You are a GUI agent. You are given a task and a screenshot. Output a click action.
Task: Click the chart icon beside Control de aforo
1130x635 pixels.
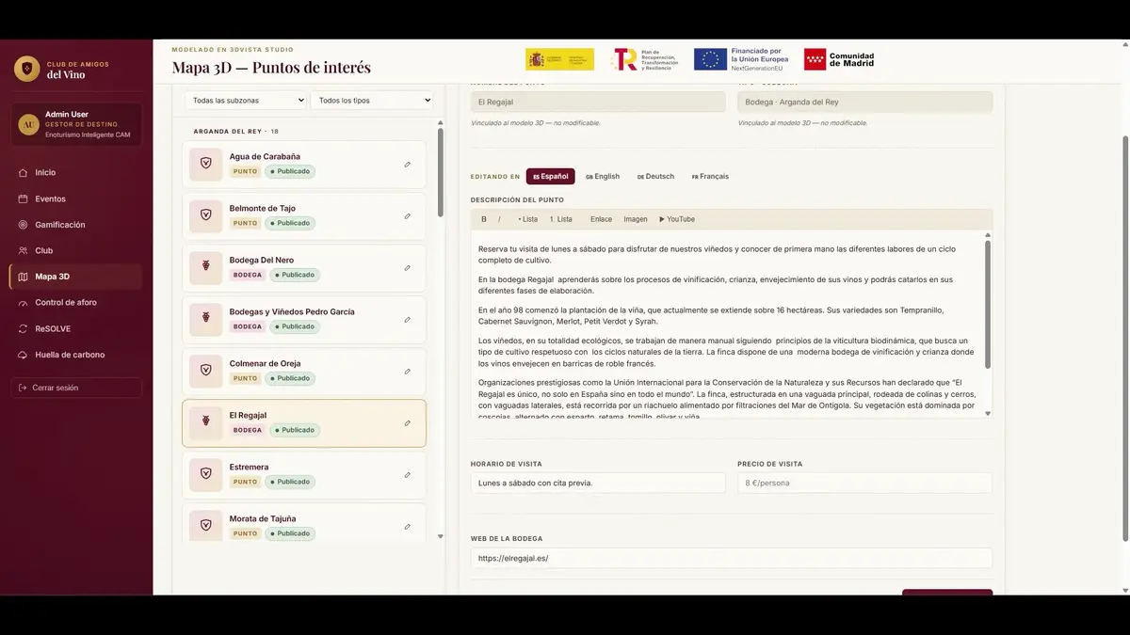(x=24, y=303)
